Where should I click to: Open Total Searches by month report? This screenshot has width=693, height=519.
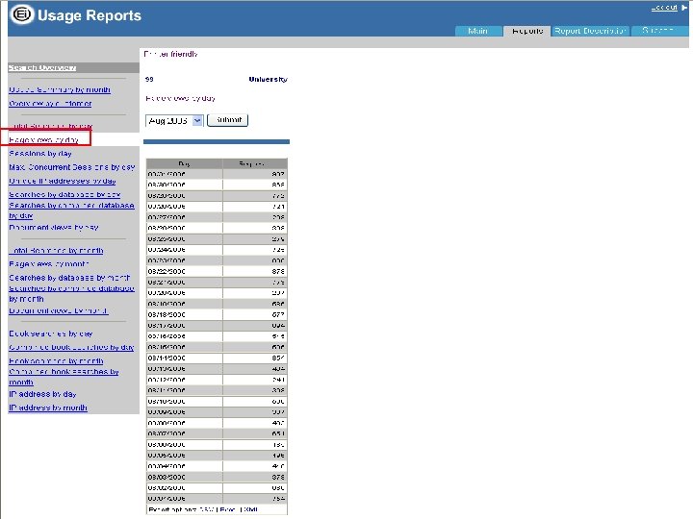point(56,250)
